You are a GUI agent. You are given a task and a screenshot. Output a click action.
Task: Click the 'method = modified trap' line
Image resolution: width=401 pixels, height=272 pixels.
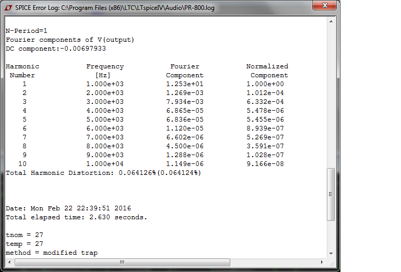[x=52, y=253]
